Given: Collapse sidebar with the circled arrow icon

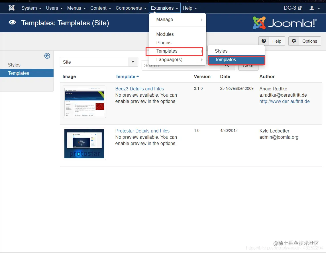Looking at the screenshot, I should pyautogui.click(x=47, y=56).
